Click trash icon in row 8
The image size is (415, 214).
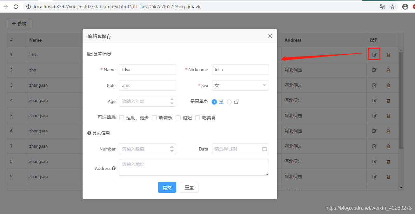[x=388, y=161]
